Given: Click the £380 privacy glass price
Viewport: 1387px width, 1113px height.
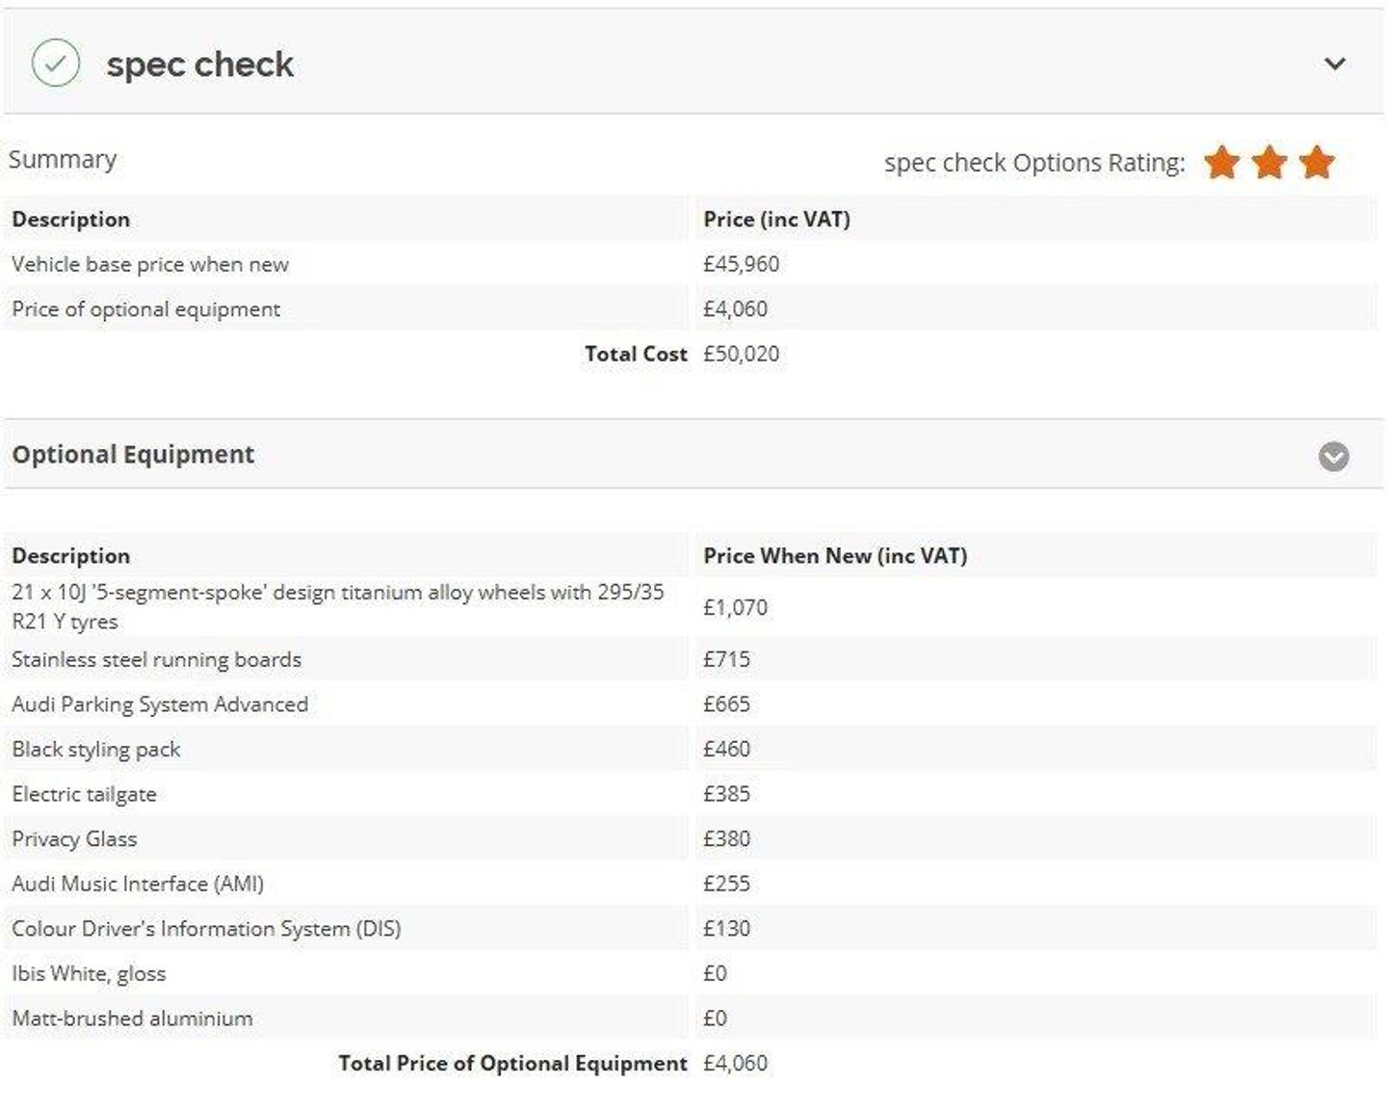Looking at the screenshot, I should pyautogui.click(x=726, y=838).
